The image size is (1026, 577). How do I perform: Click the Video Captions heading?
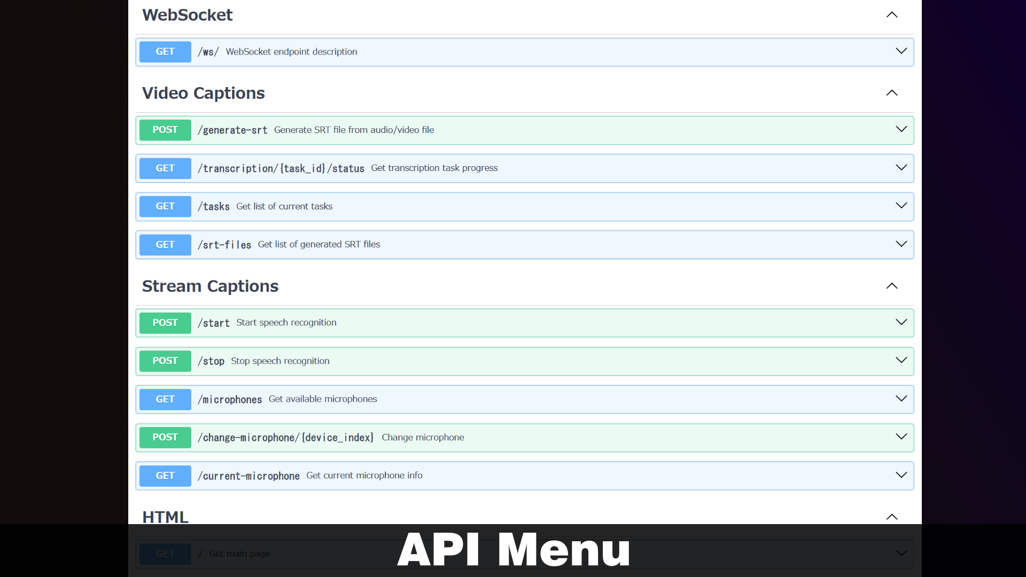click(x=203, y=93)
